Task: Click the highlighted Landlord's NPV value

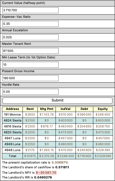Action: pos(46,173)
